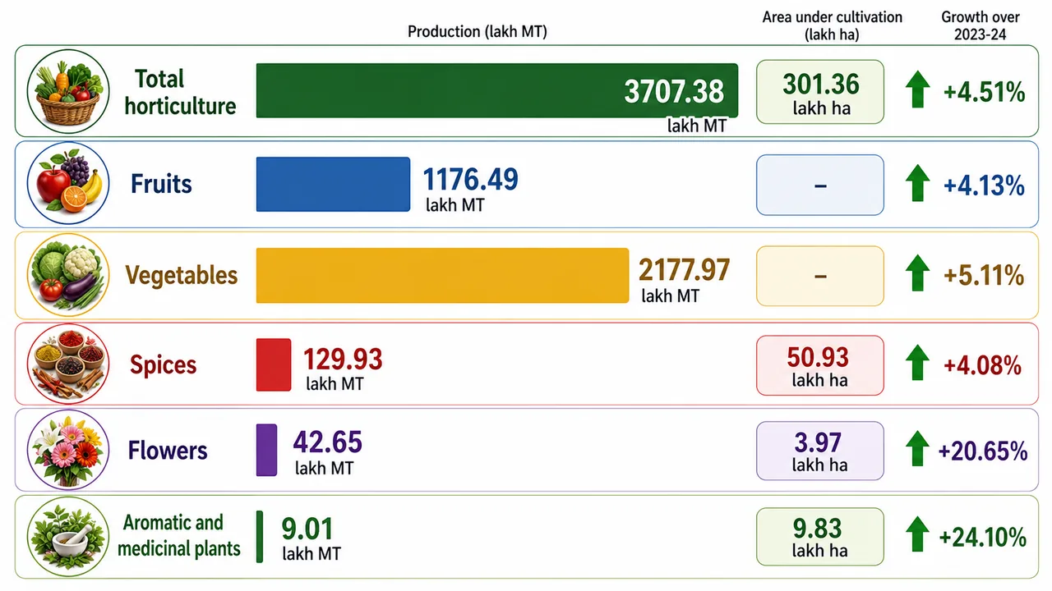Click the red Spices production bar
Image resolution: width=1052 pixels, height=591 pixels.
click(274, 364)
